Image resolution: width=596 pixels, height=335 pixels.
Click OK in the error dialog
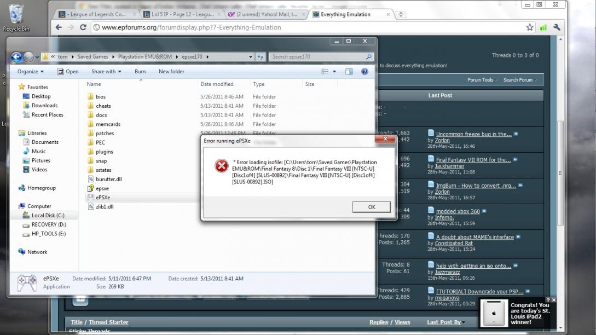[x=372, y=207]
